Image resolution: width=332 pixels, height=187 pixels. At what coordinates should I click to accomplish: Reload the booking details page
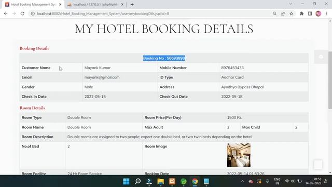22,14
